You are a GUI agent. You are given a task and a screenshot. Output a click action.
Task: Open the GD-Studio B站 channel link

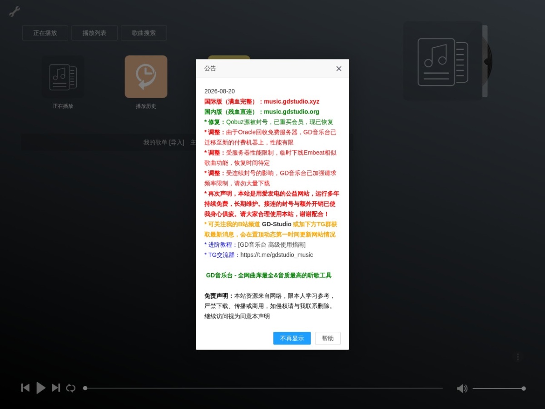click(x=277, y=224)
